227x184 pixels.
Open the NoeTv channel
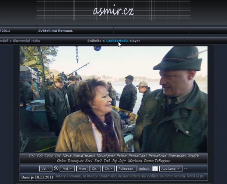click(193, 156)
